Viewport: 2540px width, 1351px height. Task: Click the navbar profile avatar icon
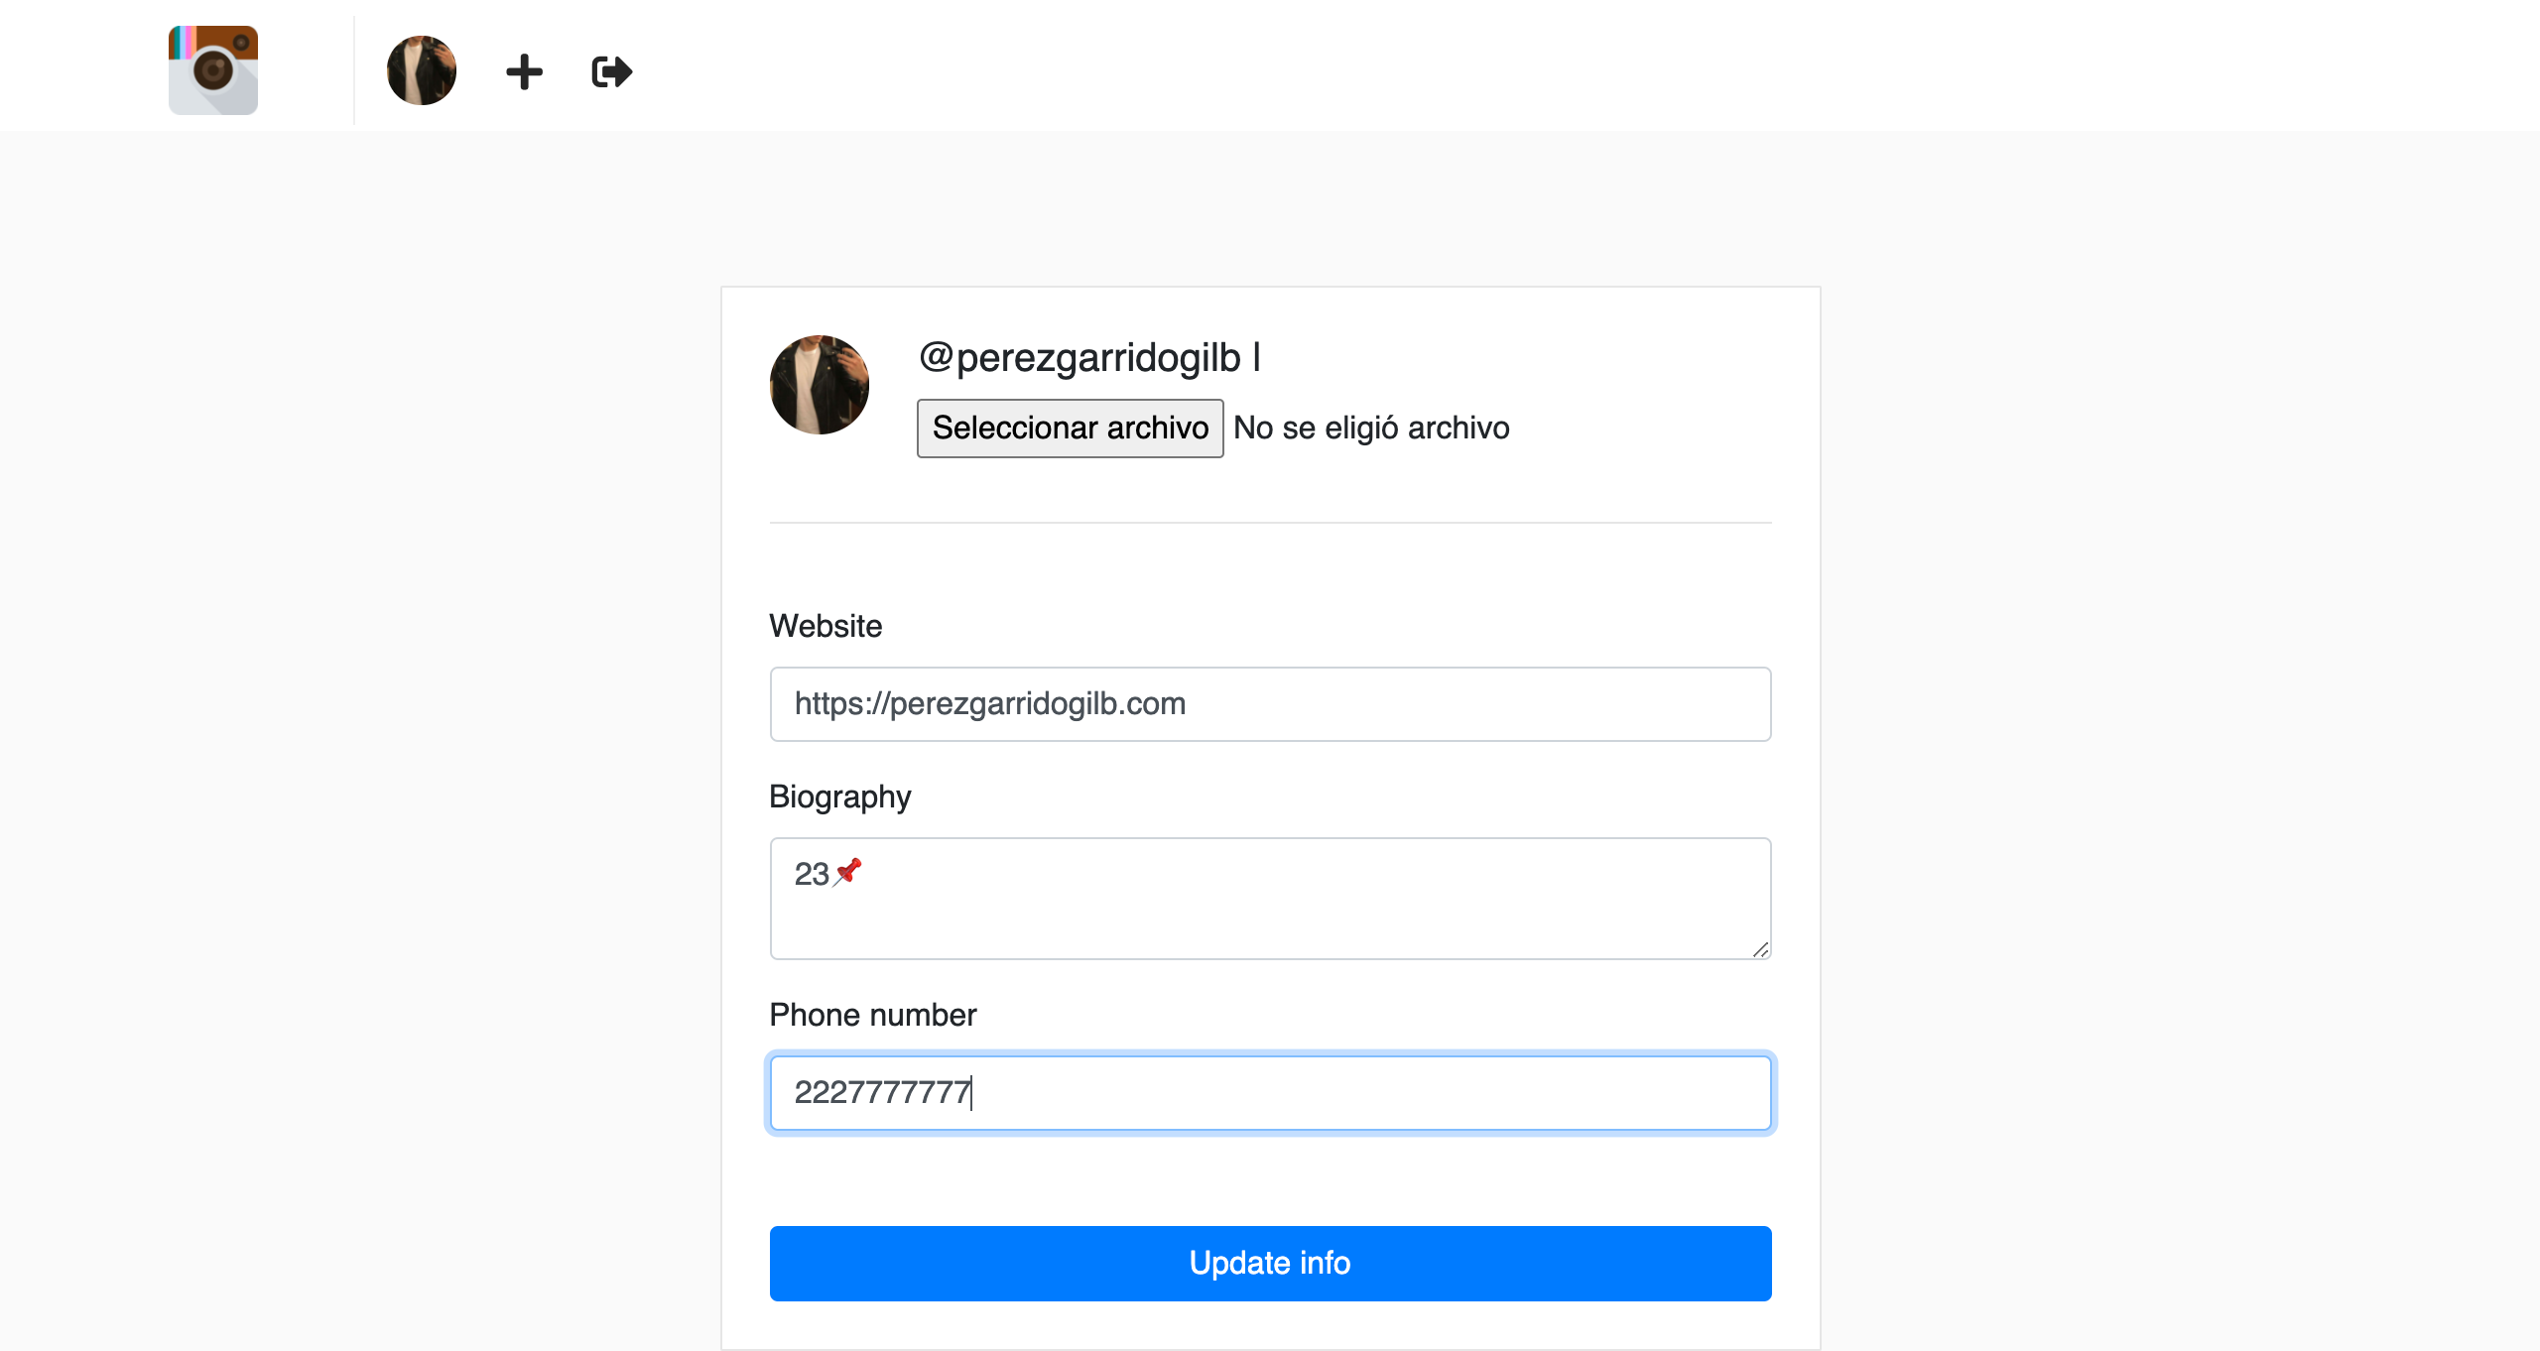421,69
